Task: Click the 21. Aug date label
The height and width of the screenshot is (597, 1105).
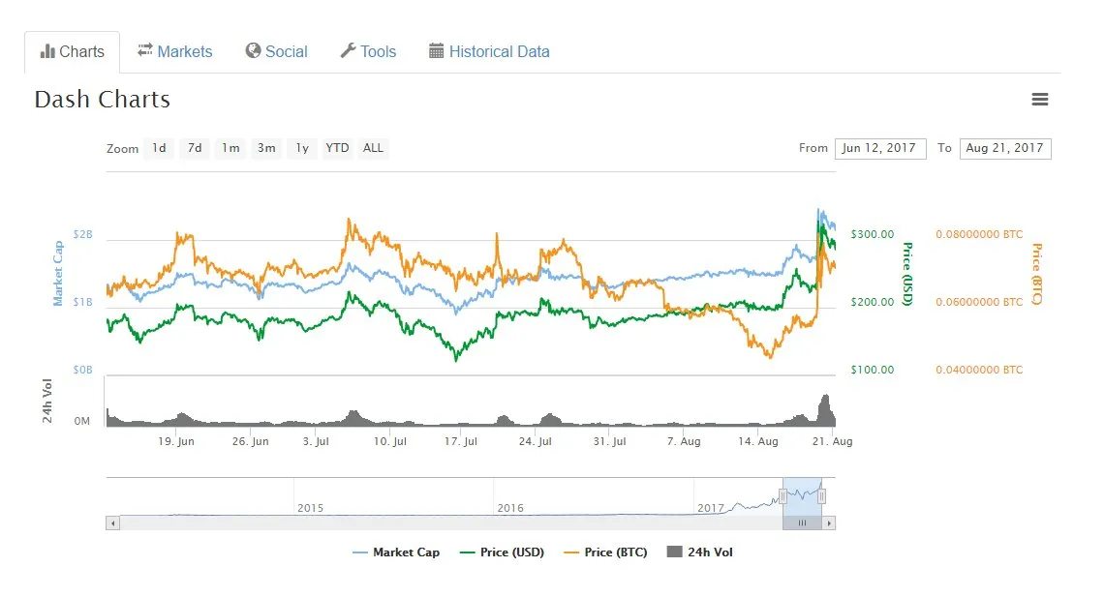Action: [x=832, y=441]
